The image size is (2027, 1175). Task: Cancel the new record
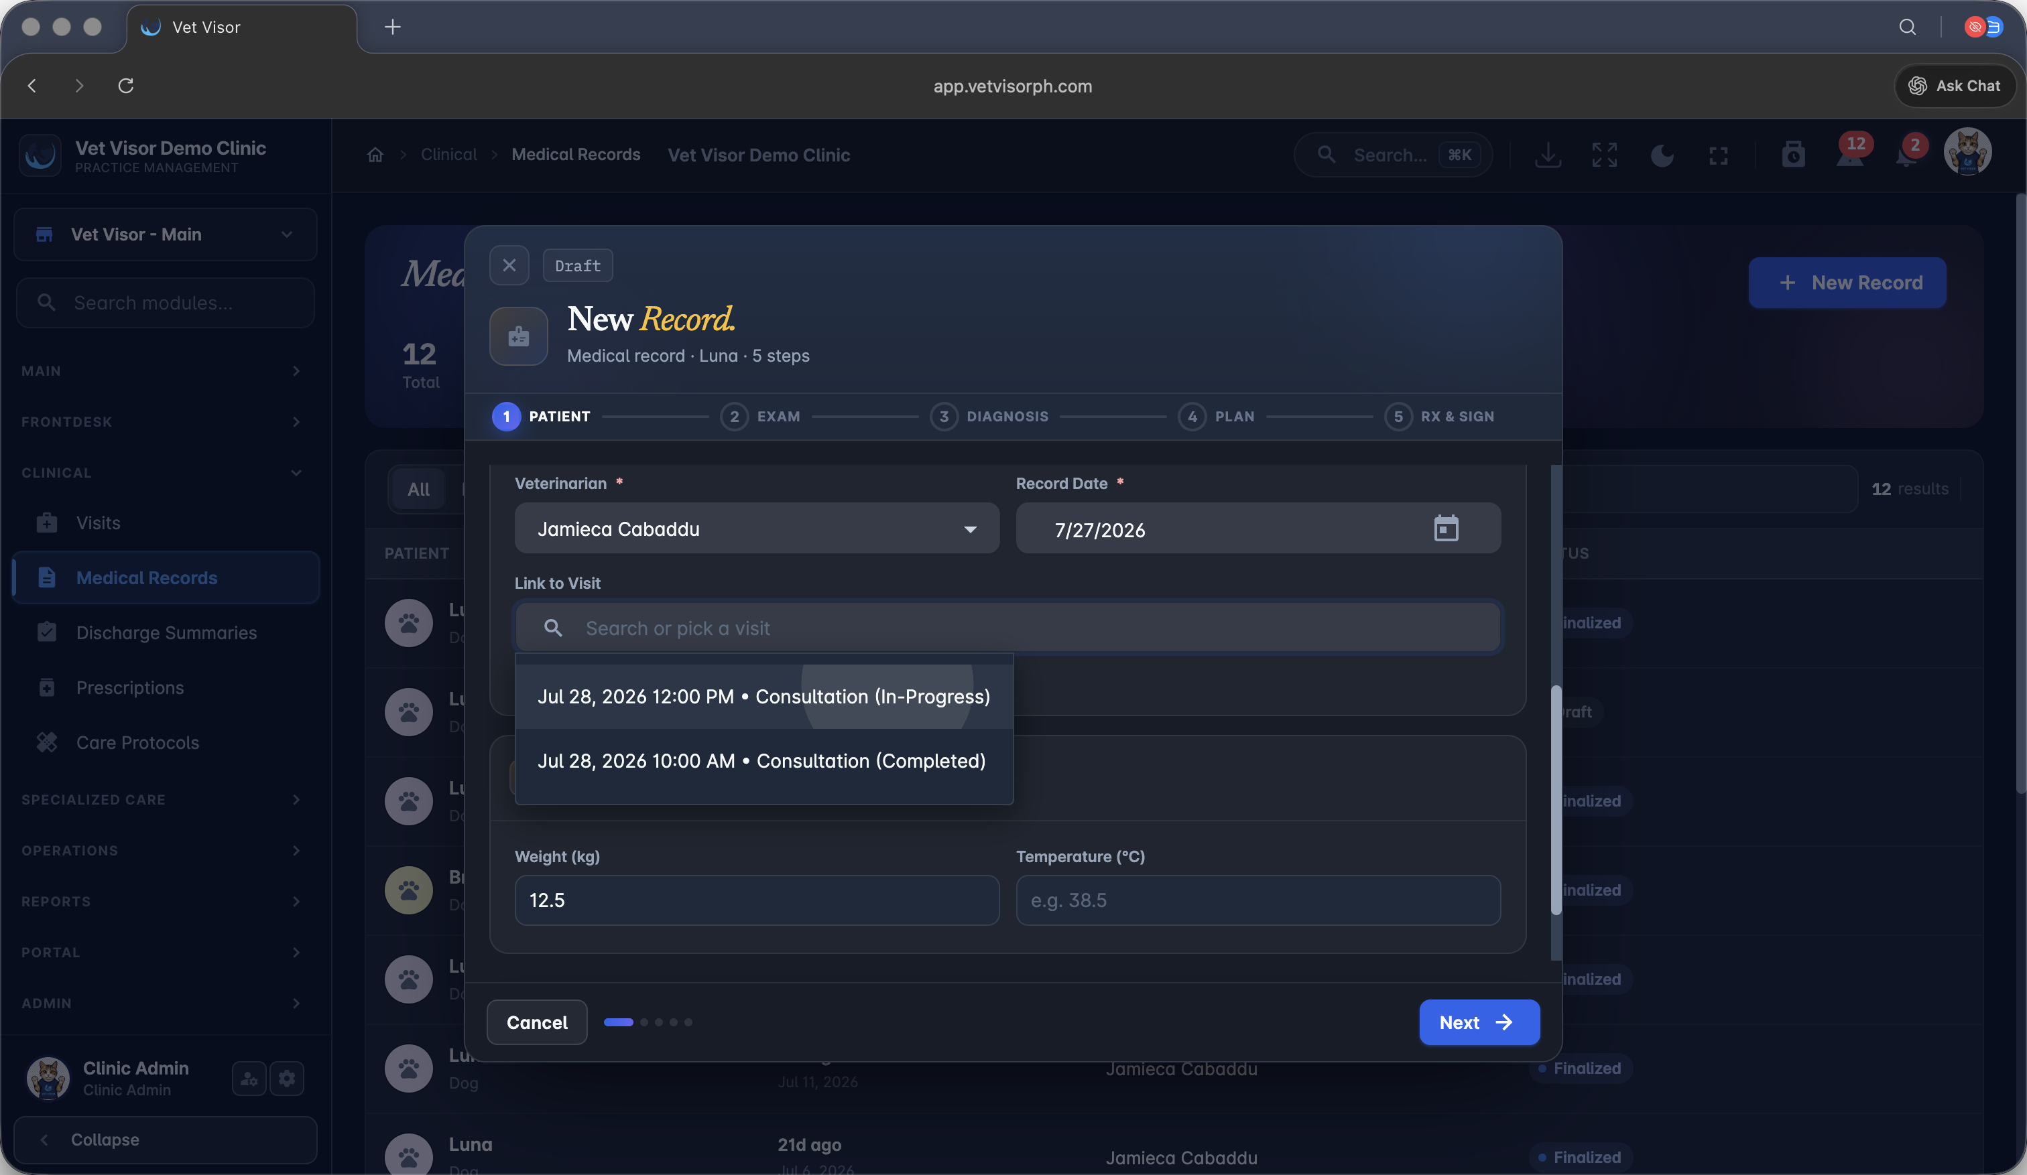point(536,1022)
